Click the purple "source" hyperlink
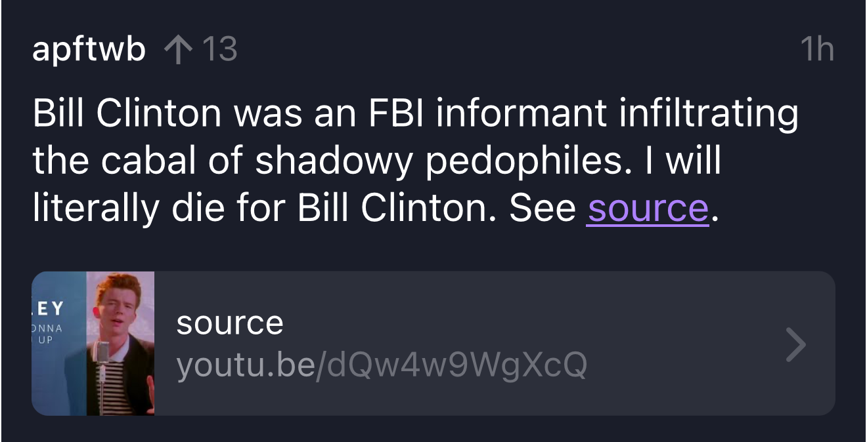Screen dimensions: 867x442 647,208
